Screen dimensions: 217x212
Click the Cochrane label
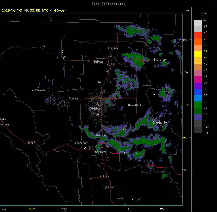(81, 143)
